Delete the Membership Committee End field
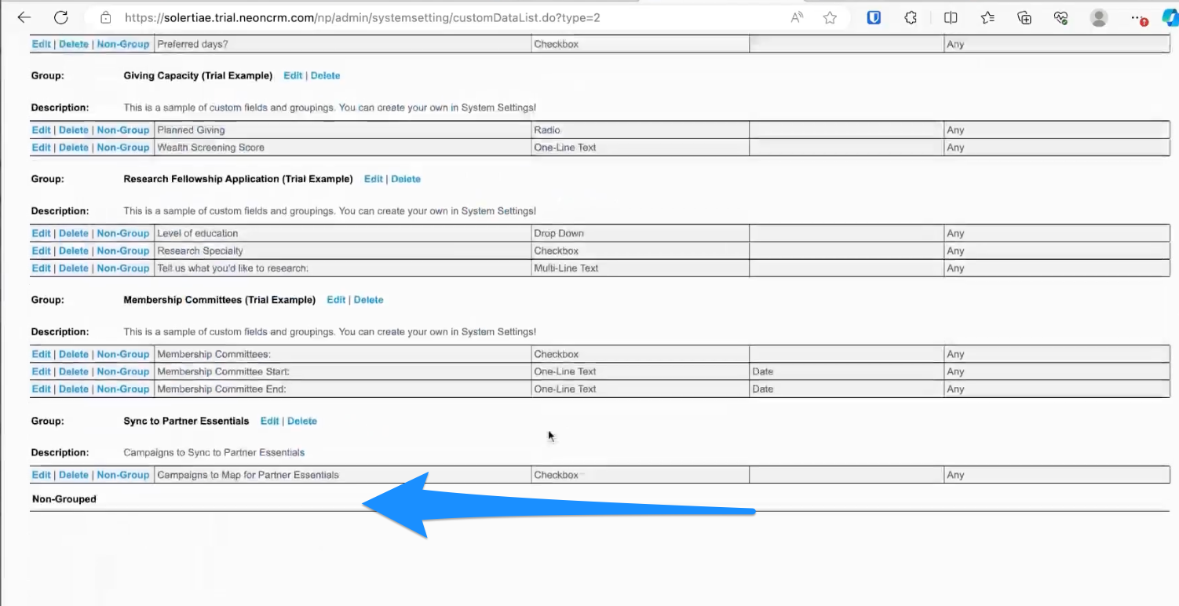The width and height of the screenshot is (1179, 606). pyautogui.click(x=74, y=389)
